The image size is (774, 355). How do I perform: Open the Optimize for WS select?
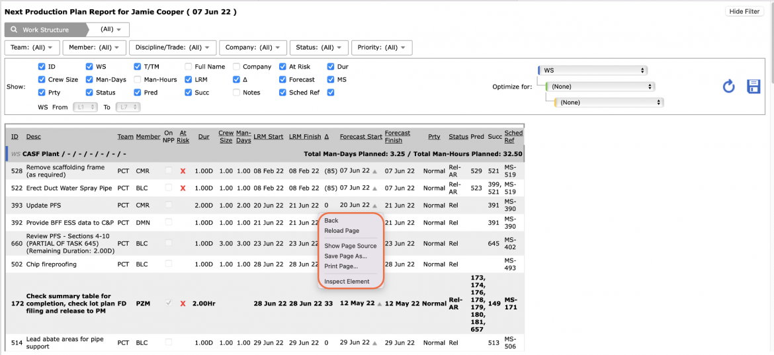coord(592,71)
